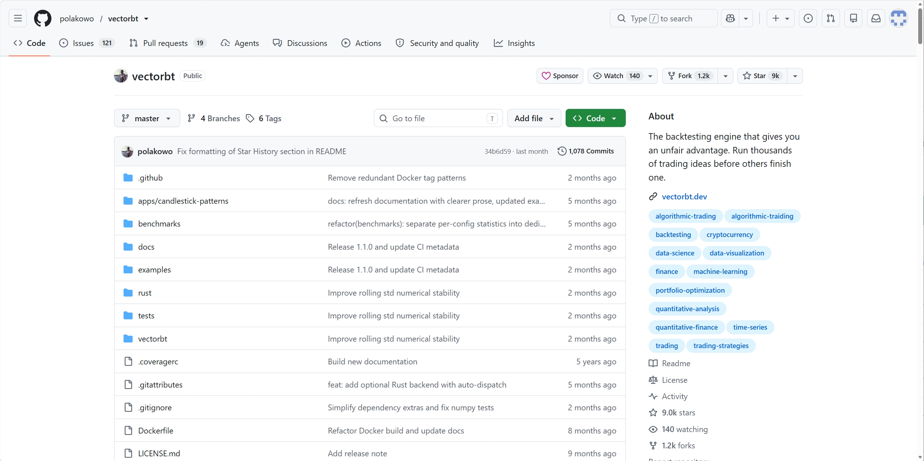Click the branch icon next to 4 Branches
The image size is (924, 461).
pos(191,118)
